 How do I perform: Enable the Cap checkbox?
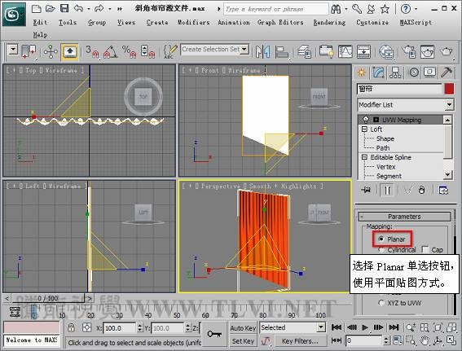(x=425, y=249)
